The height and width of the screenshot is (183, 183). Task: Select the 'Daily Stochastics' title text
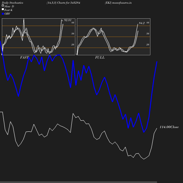tap(12, 3)
